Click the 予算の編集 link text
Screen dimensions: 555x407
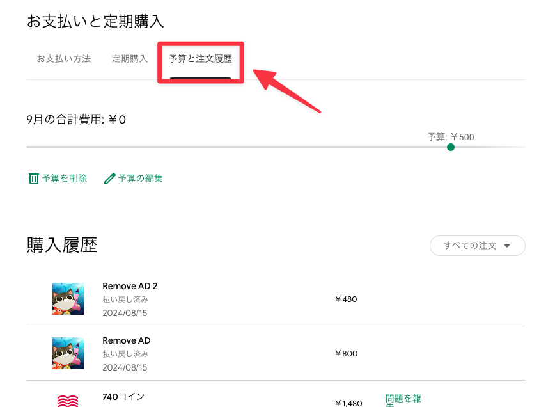[141, 178]
